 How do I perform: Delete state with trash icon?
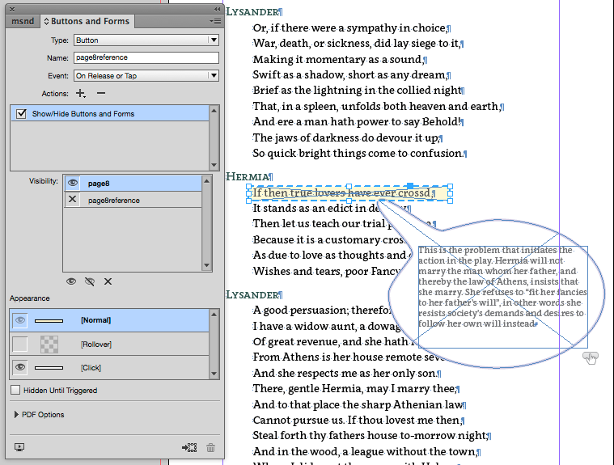tap(210, 447)
